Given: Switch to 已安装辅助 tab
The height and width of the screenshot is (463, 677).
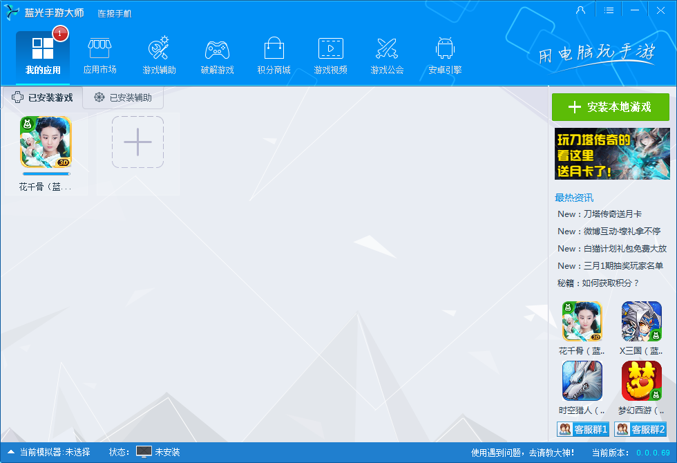Looking at the screenshot, I should click(x=123, y=98).
